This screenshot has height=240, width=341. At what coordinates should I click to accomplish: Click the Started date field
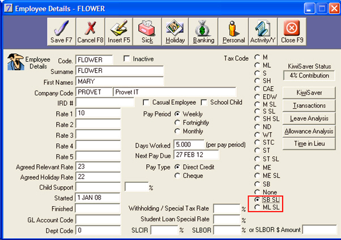click(x=97, y=198)
